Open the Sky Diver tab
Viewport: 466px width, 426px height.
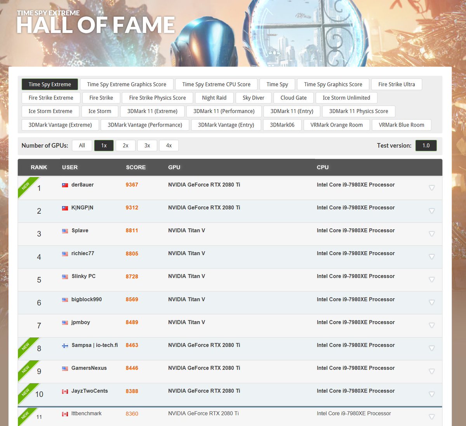(x=254, y=98)
